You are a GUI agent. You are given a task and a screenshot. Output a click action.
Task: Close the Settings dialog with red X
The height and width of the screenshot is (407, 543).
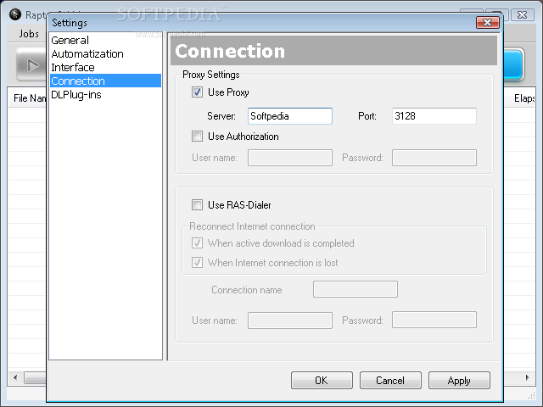coord(488,23)
